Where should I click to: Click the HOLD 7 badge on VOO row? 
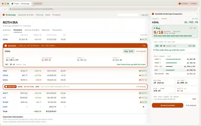(x=143, y=71)
